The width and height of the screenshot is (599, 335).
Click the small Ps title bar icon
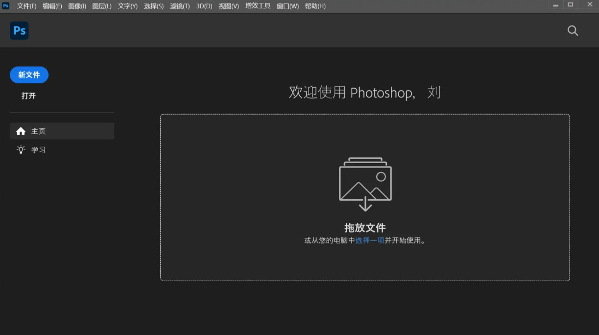(x=6, y=6)
